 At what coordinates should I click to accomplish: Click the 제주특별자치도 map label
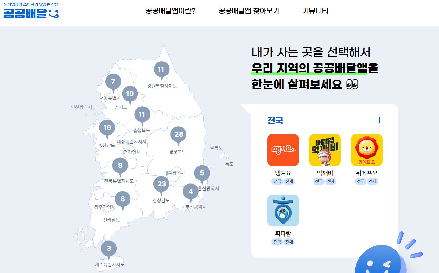[x=110, y=264]
